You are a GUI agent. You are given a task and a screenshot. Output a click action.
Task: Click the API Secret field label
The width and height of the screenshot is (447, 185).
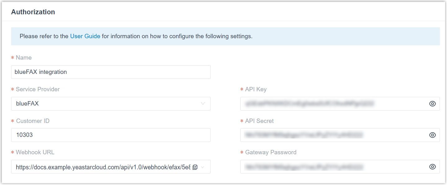click(x=259, y=121)
